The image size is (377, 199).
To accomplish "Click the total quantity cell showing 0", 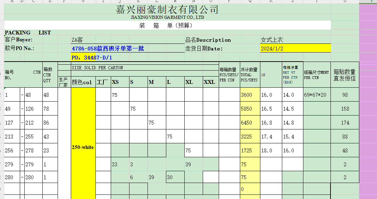I will pos(250,190).
